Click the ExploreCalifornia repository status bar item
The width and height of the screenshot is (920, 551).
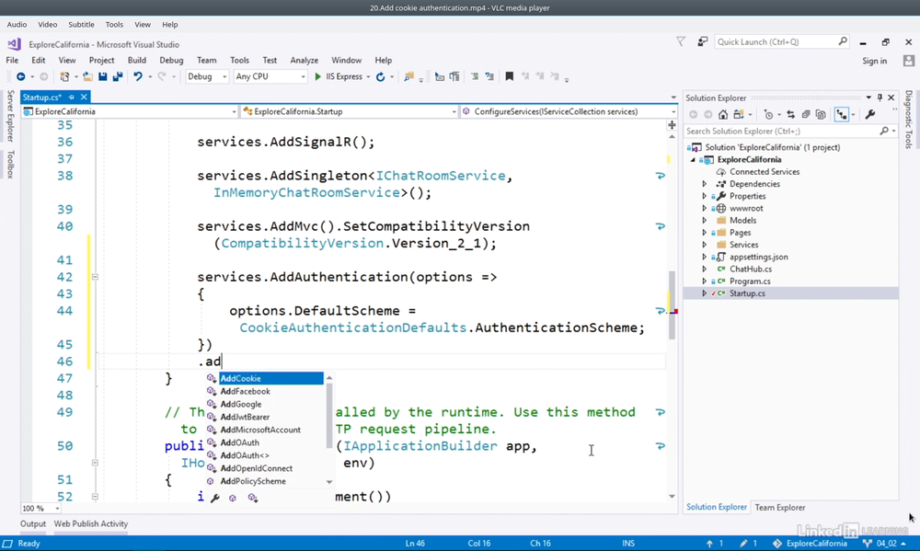pos(810,544)
